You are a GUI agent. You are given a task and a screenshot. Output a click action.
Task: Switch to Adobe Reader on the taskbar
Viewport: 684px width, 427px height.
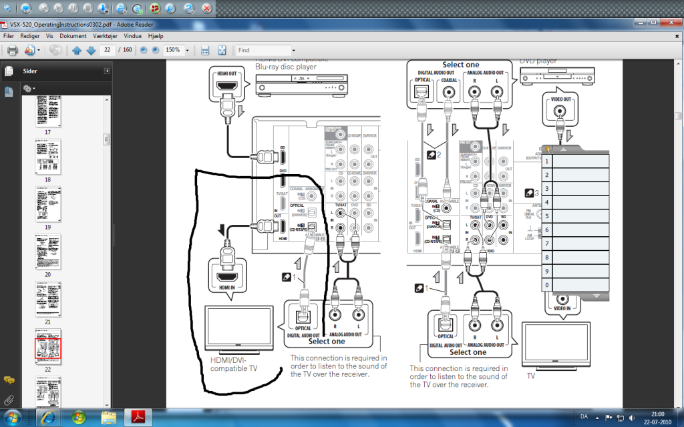138,418
